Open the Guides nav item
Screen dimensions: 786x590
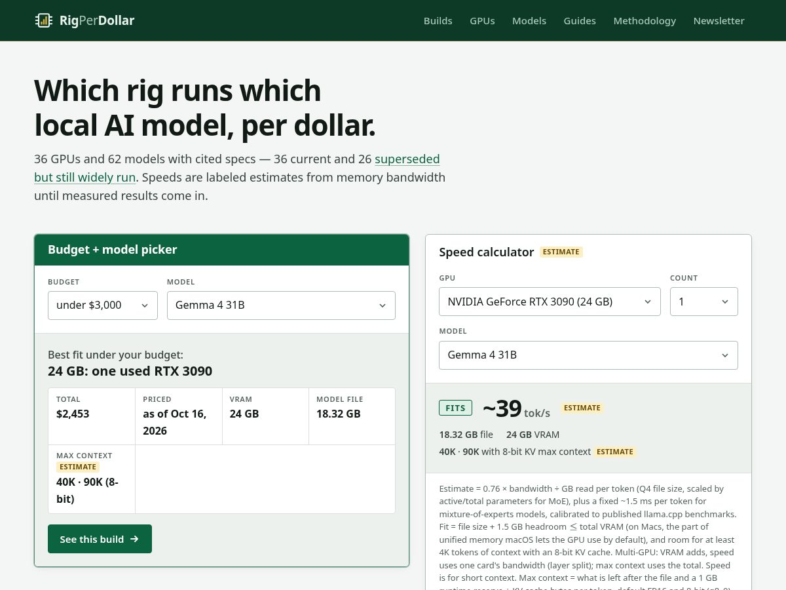[x=580, y=20]
